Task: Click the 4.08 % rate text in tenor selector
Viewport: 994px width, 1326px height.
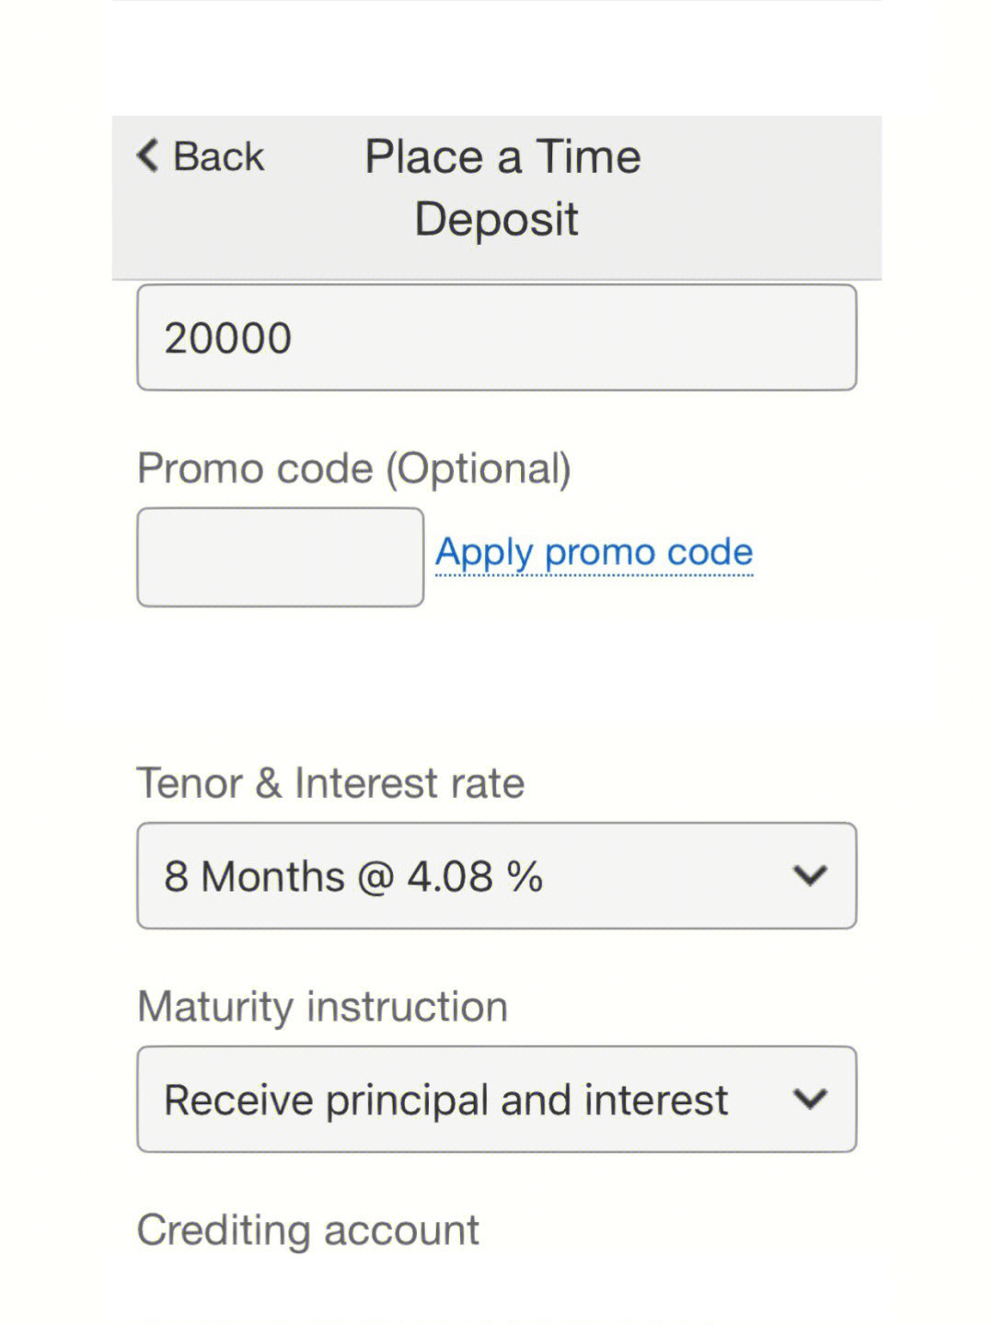Action: coord(475,876)
